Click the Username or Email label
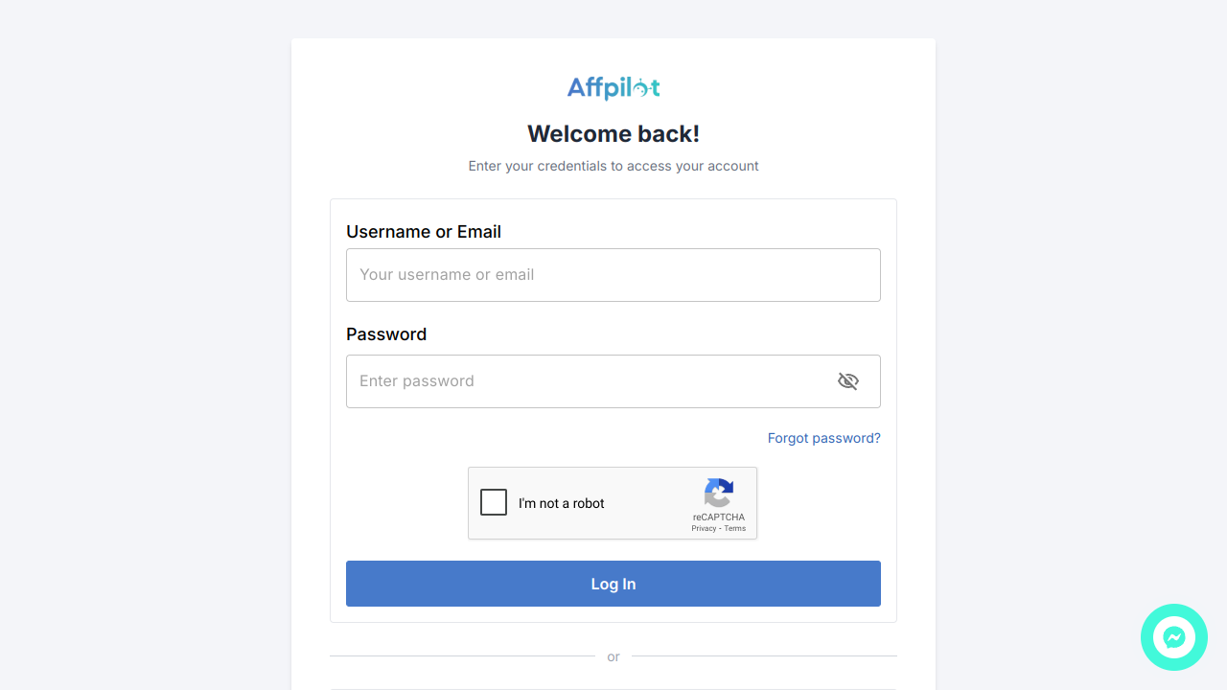1227x690 pixels. (x=423, y=231)
